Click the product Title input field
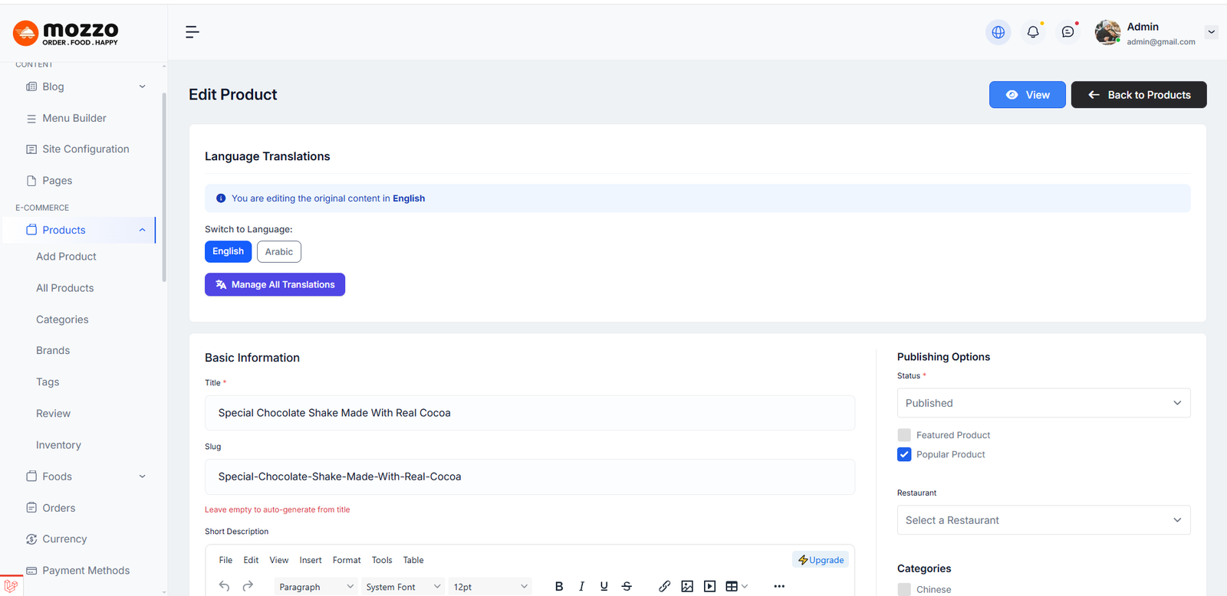Screen dimensions: 1227x596 pyautogui.click(x=529, y=413)
